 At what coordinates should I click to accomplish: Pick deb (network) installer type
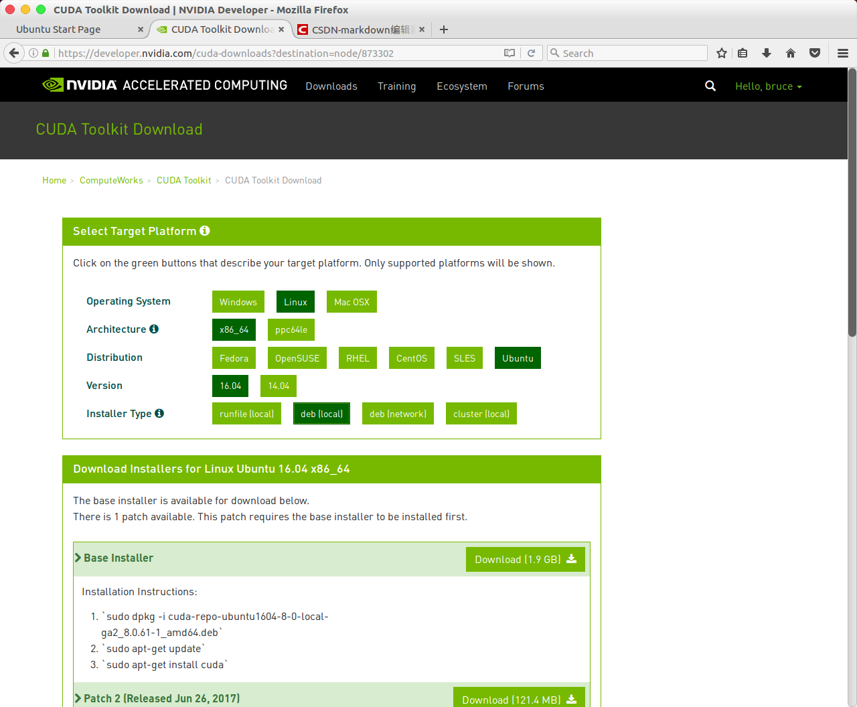tap(398, 414)
